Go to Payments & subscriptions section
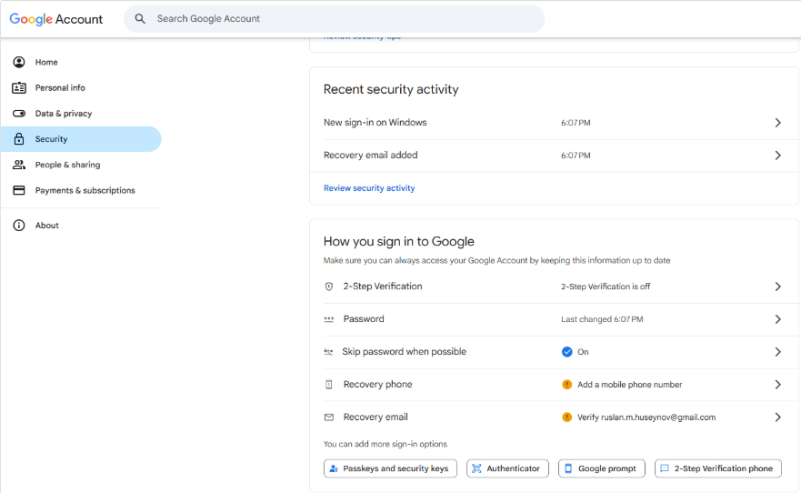 click(x=85, y=191)
